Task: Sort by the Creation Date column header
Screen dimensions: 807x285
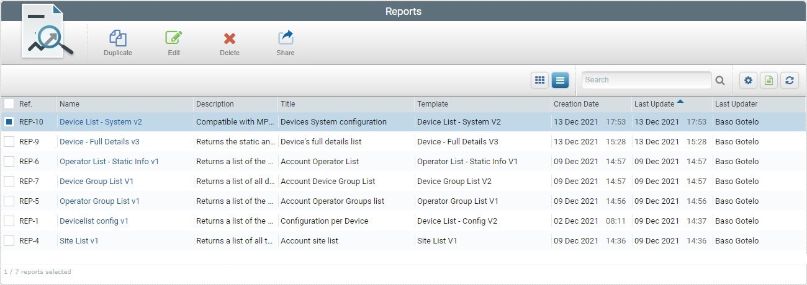Action: [576, 104]
